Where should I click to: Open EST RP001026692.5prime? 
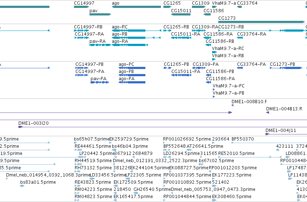pyautogui.click(x=187, y=139)
